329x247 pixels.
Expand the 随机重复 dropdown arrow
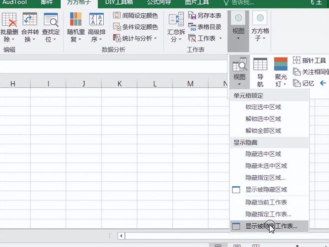[80, 39]
